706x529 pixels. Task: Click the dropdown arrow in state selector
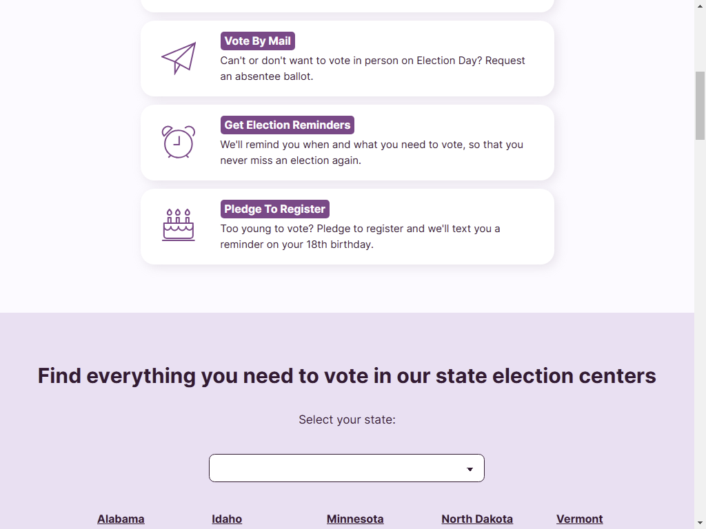pos(470,469)
